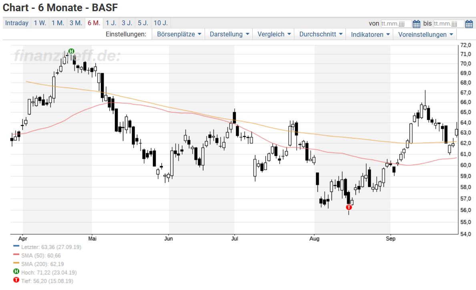Click the 'Einstellungen:' label
Image resolution: width=476 pixels, height=290 pixels.
pyautogui.click(x=126, y=34)
